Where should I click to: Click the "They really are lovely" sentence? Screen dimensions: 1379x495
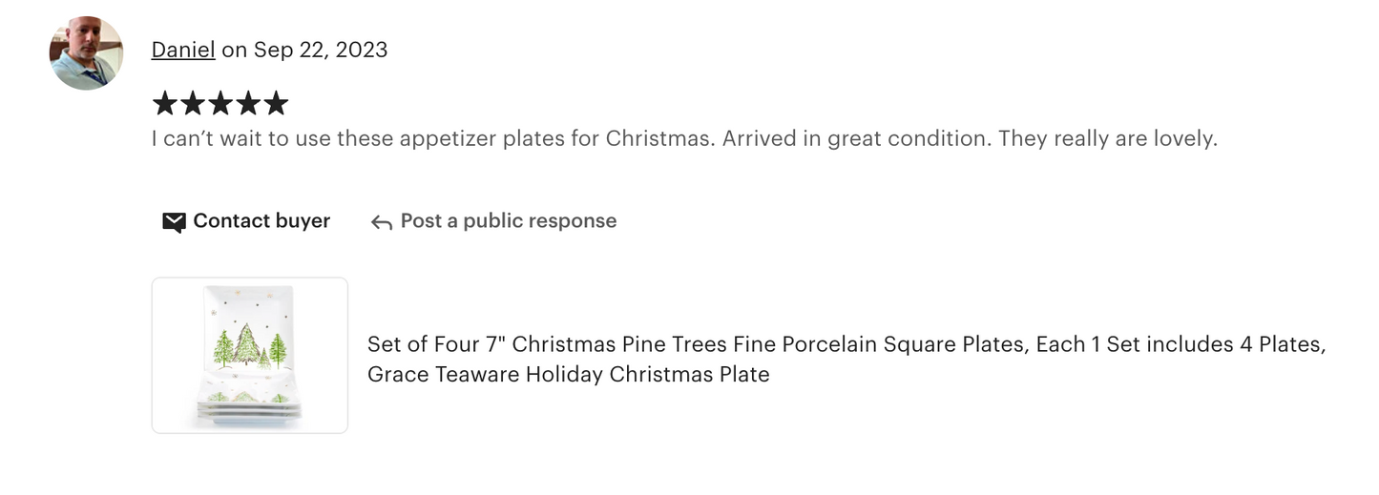tap(1108, 138)
